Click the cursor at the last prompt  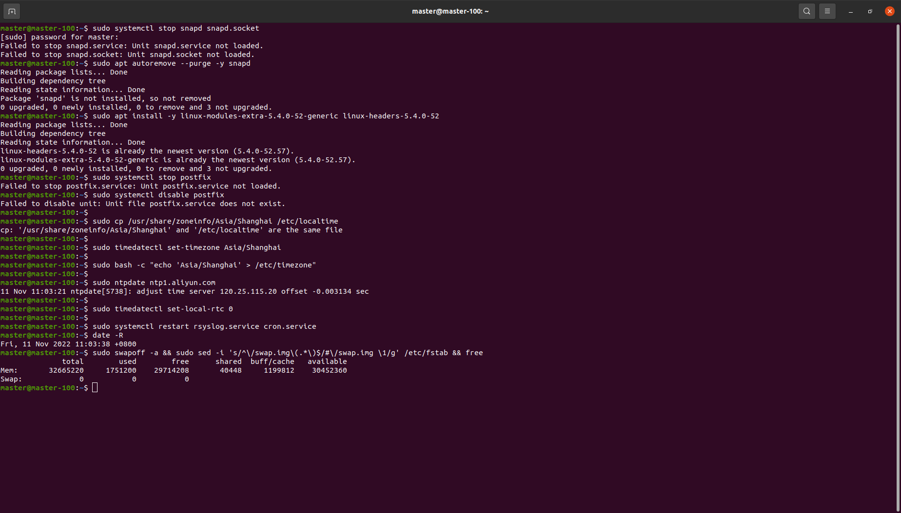click(95, 388)
